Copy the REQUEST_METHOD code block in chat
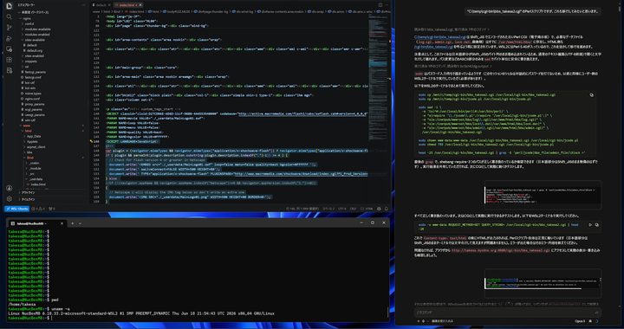This screenshot has width=624, height=329. [596, 225]
